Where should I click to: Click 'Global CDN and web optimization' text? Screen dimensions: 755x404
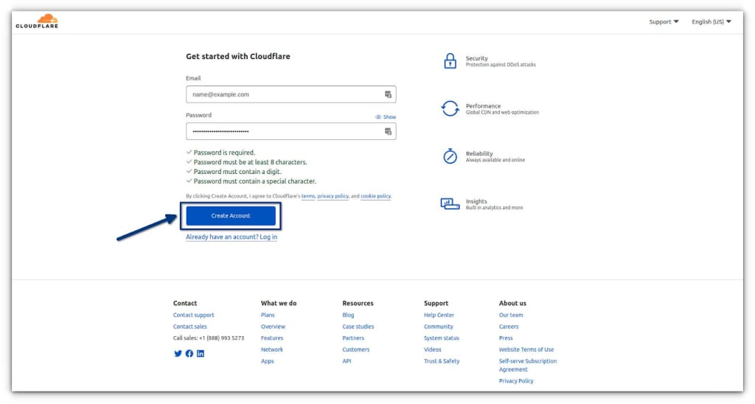coord(502,112)
